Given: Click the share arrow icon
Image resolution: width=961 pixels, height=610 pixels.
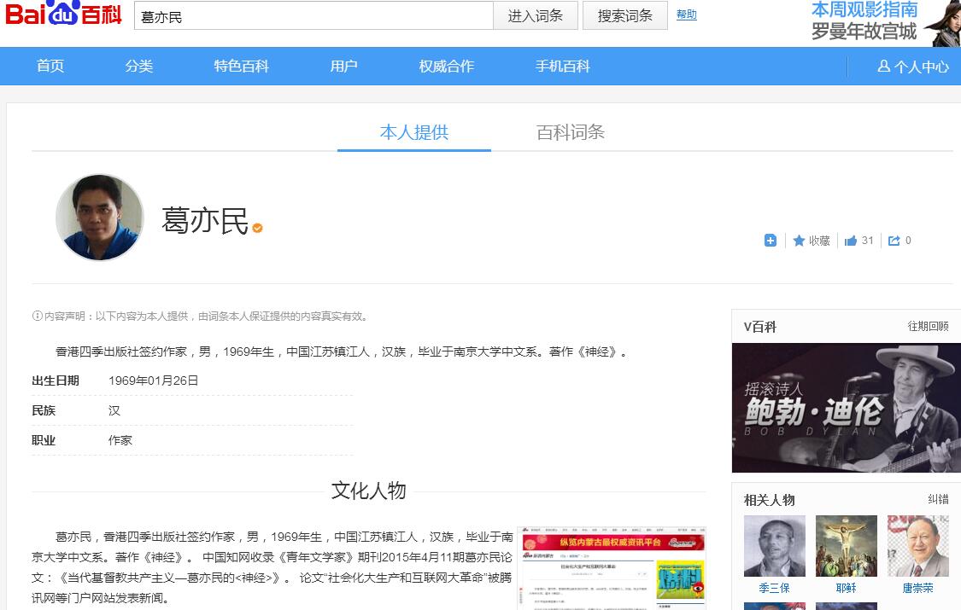Looking at the screenshot, I should pyautogui.click(x=894, y=241).
